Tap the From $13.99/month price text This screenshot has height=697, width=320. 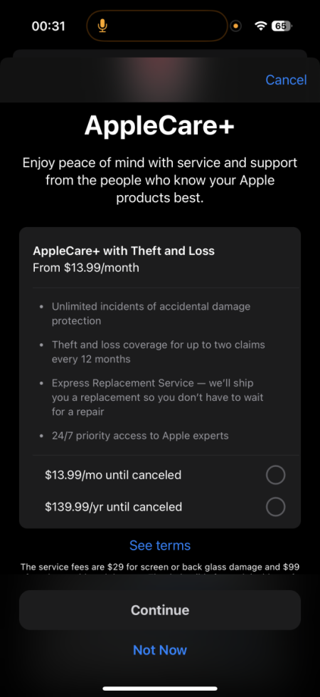[x=86, y=268]
